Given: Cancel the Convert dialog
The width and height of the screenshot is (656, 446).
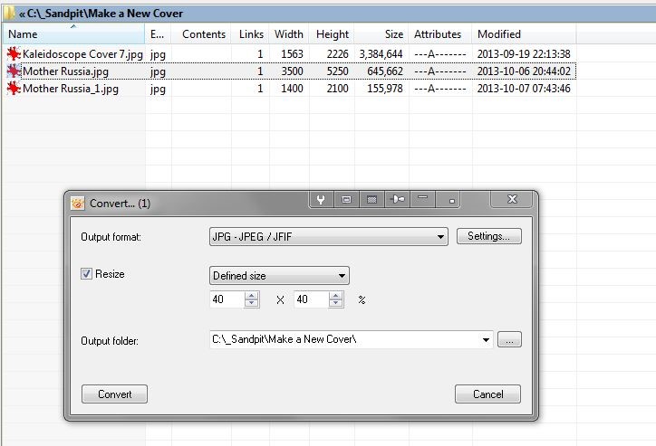Looking at the screenshot, I should pos(487,394).
